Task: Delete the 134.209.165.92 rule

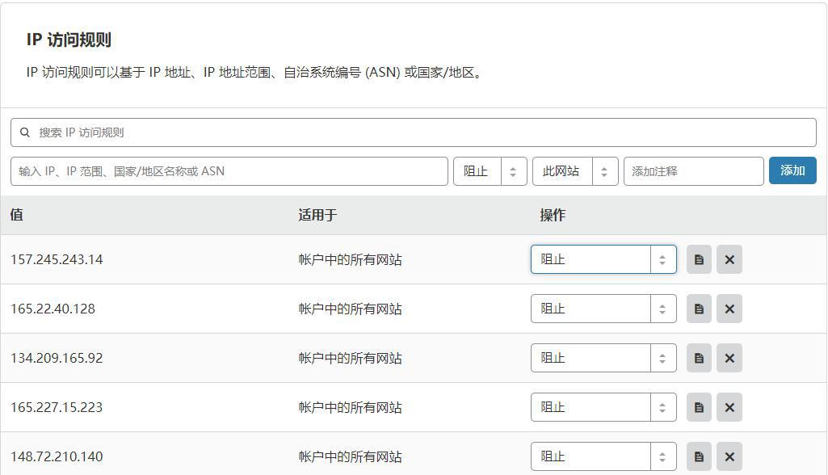Action: point(729,358)
